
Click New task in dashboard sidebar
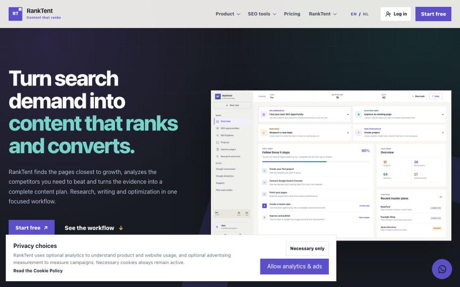coord(232,105)
